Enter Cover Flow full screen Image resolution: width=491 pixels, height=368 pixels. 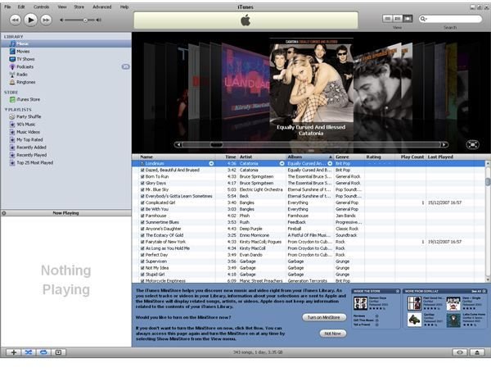tap(472, 144)
